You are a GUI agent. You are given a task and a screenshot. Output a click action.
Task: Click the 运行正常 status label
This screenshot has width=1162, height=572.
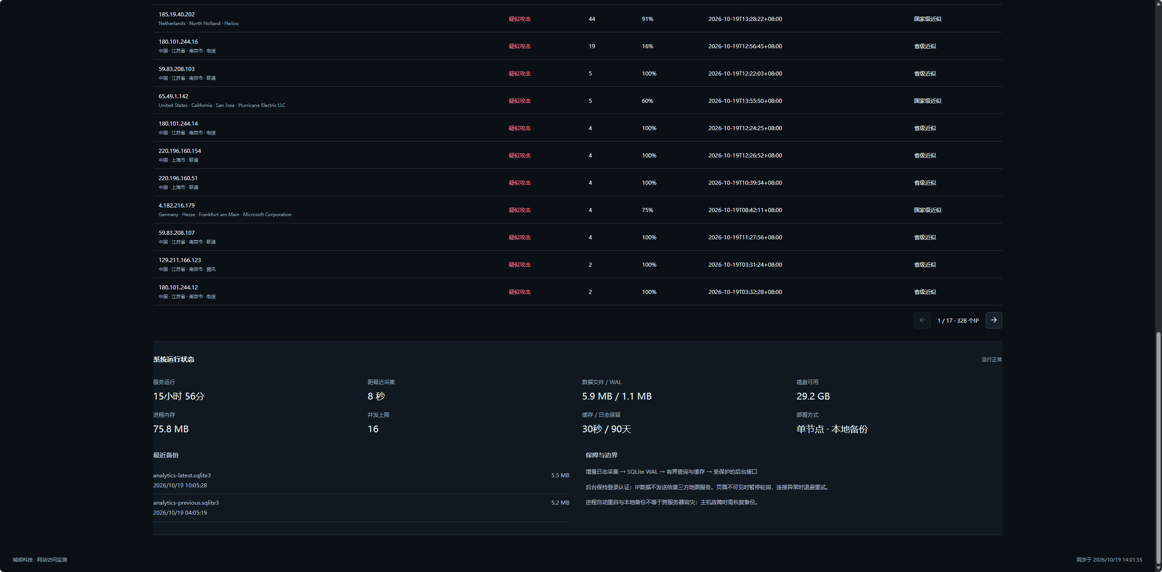pyautogui.click(x=992, y=359)
